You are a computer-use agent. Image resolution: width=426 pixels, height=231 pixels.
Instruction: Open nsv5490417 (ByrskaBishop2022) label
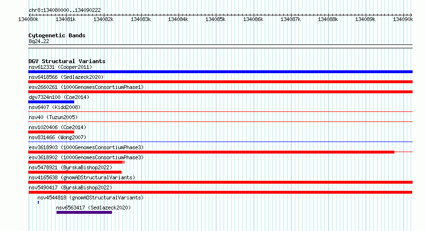70,187
